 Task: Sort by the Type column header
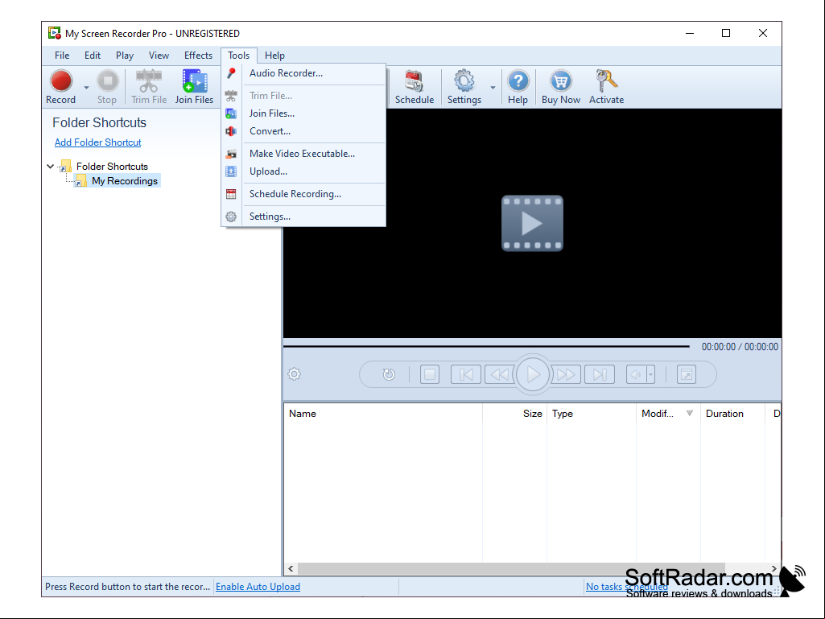[x=592, y=414]
